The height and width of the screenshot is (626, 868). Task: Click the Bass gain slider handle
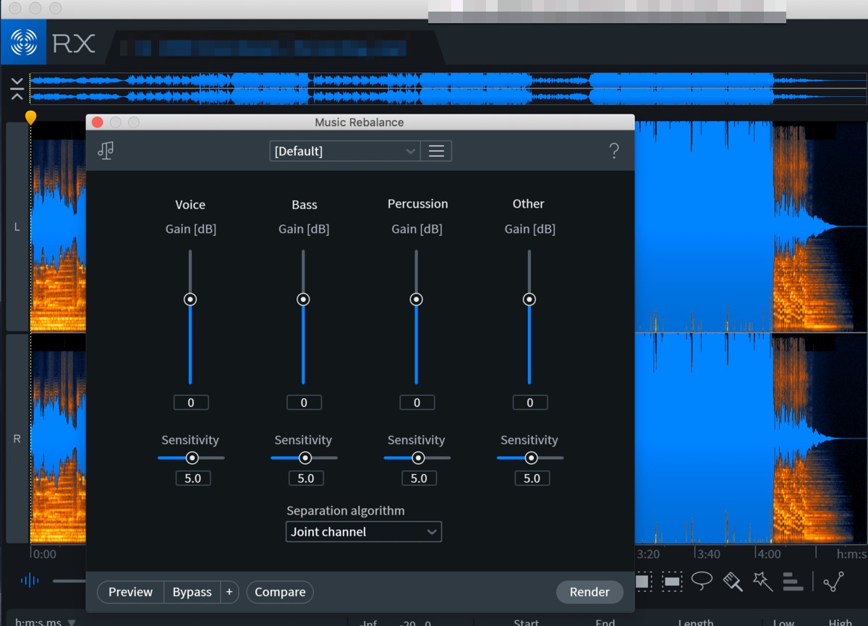coord(303,299)
